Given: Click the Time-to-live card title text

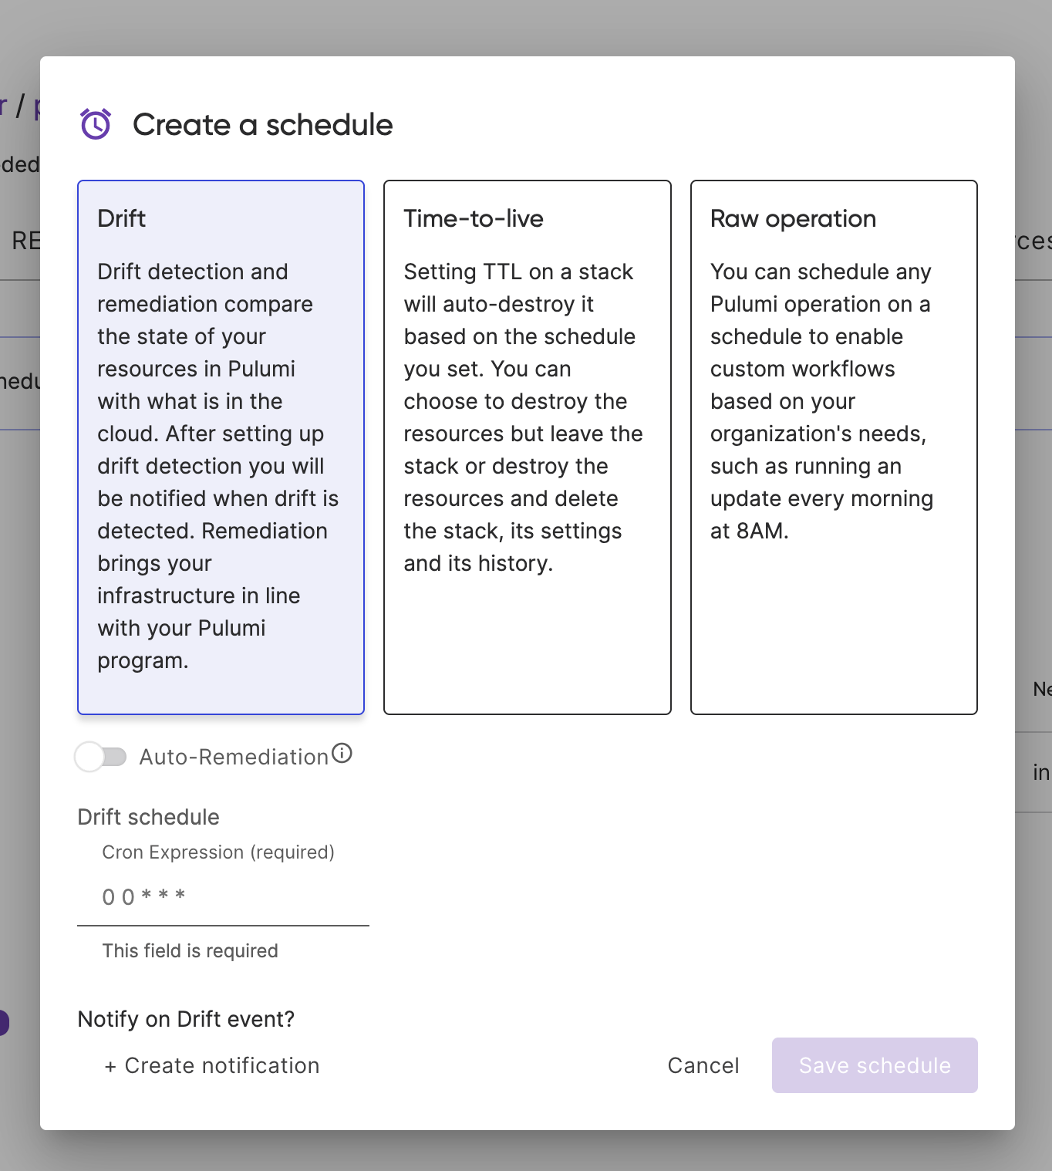Looking at the screenshot, I should pos(474,219).
